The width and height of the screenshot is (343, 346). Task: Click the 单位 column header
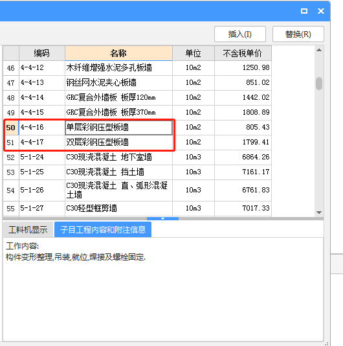click(194, 53)
